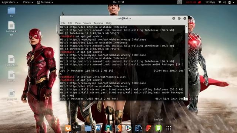
Task: Open the Files folder icon in dock
Action: tap(88, 128)
